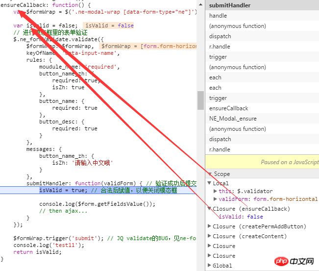
Task: Click the 'isZh: true' code line
Action: [x=68, y=87]
